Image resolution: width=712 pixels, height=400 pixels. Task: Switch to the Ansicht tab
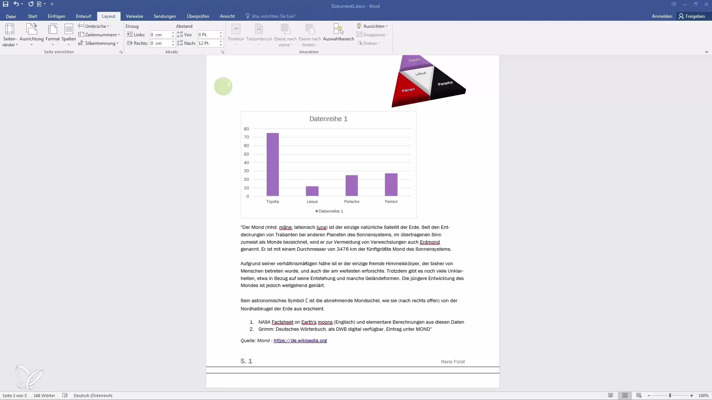coord(227,16)
